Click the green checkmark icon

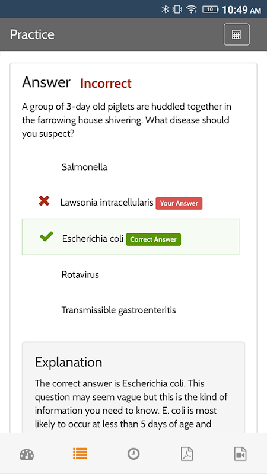pyautogui.click(x=46, y=236)
